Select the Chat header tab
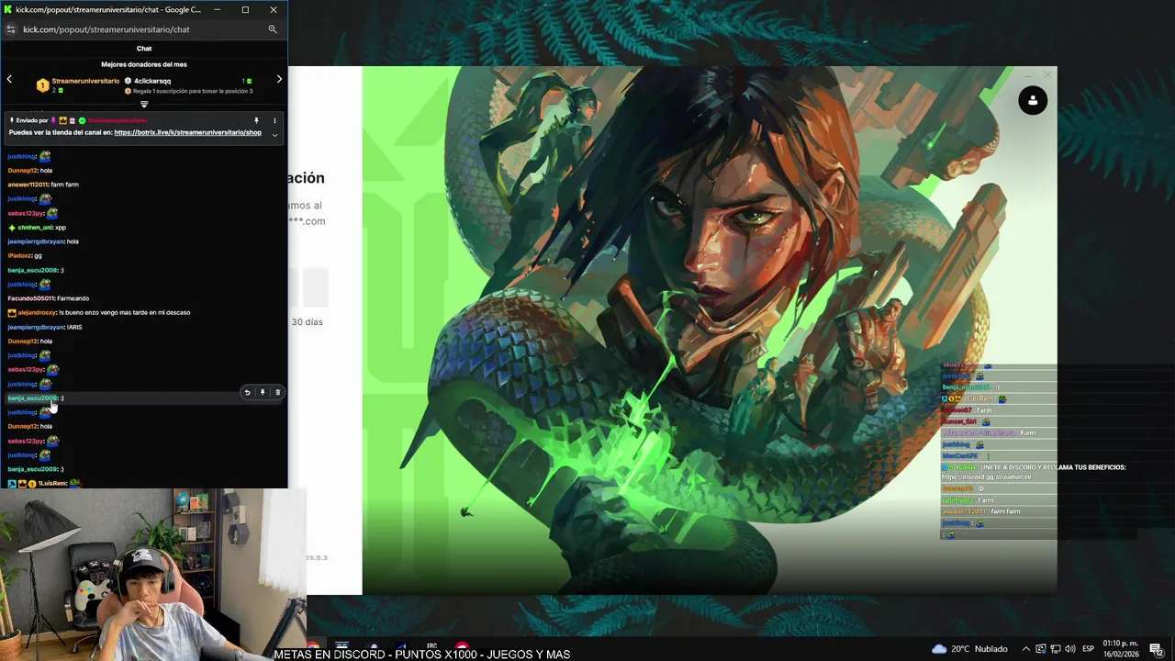Screen dimensions: 1175x661 pos(144,49)
